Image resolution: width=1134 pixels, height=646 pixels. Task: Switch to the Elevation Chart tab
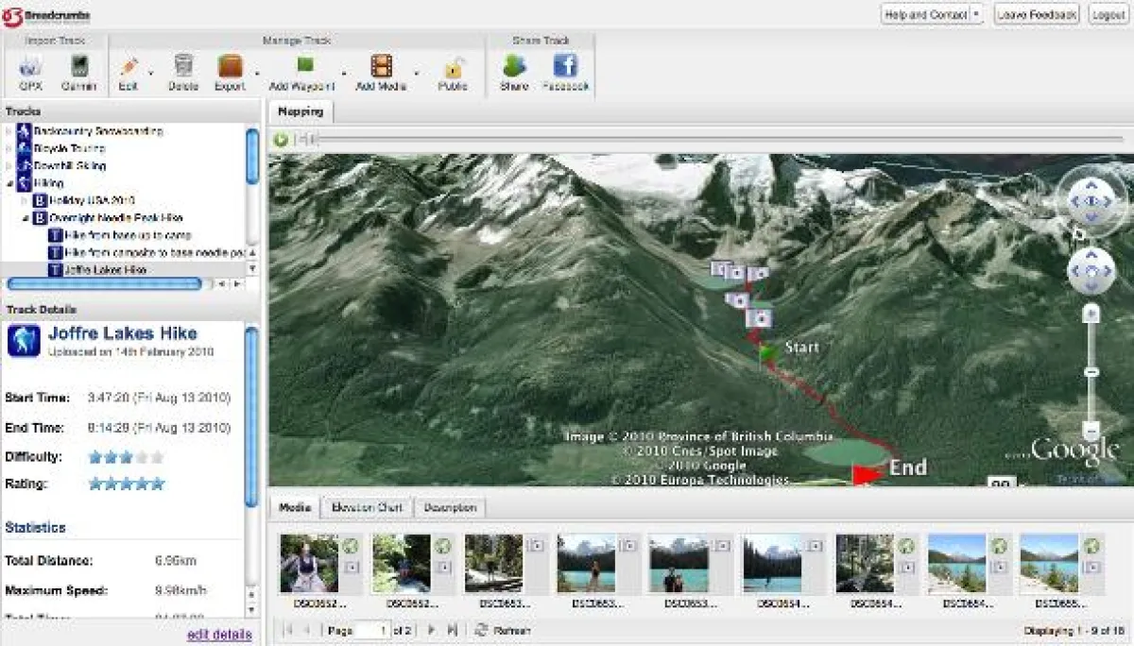[367, 507]
